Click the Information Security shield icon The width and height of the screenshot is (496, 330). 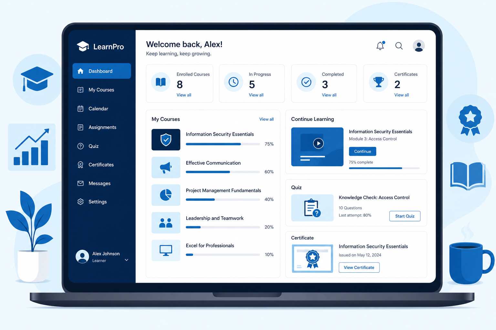(166, 140)
